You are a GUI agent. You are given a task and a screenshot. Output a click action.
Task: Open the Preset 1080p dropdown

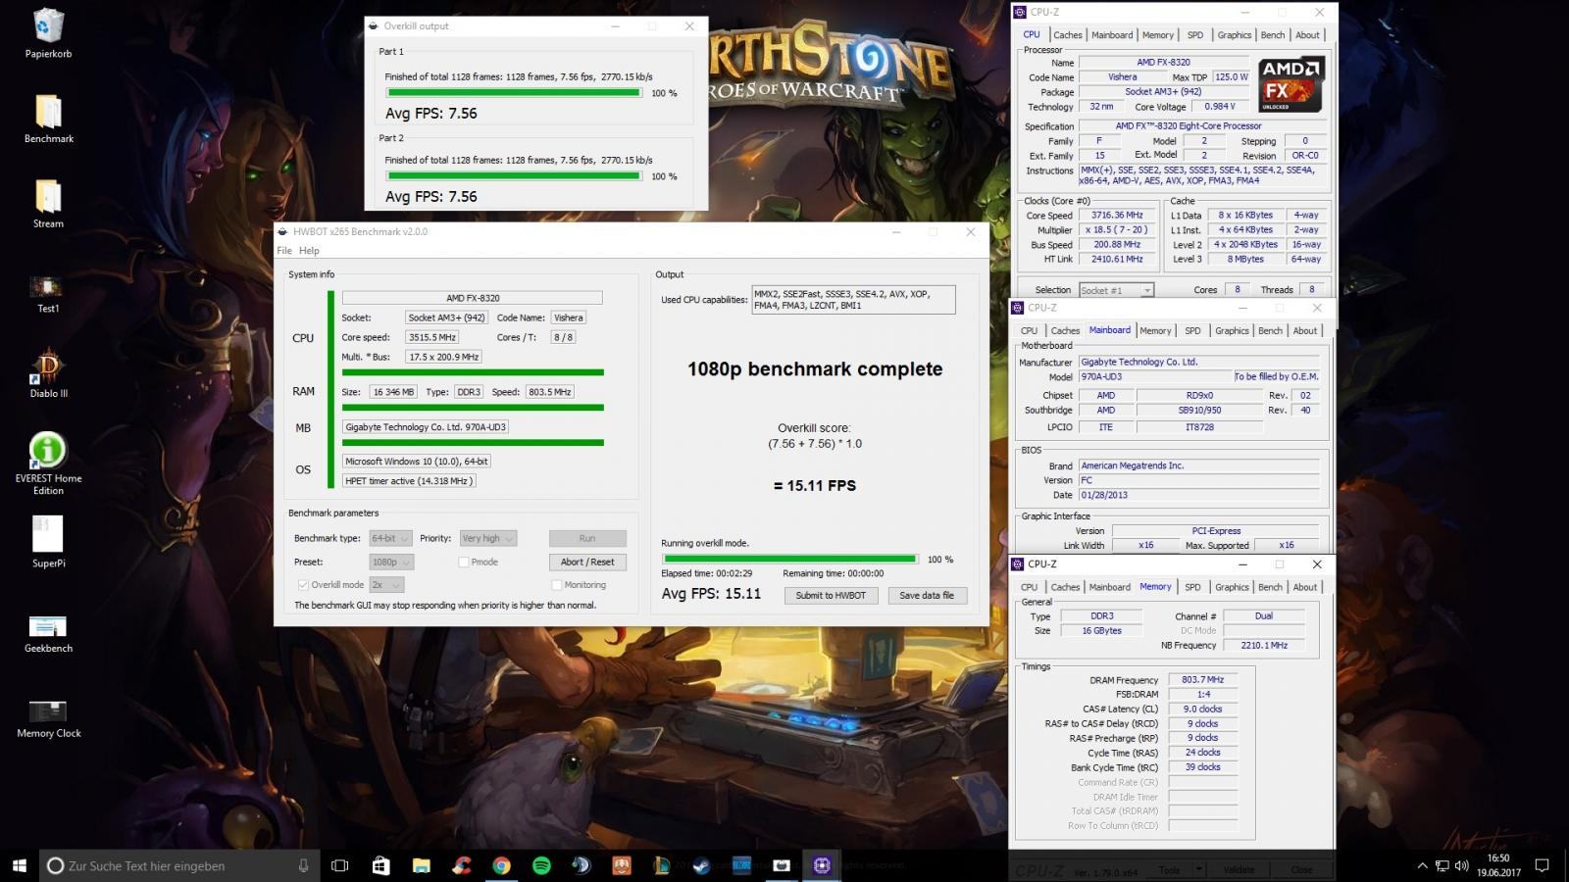[x=390, y=563]
